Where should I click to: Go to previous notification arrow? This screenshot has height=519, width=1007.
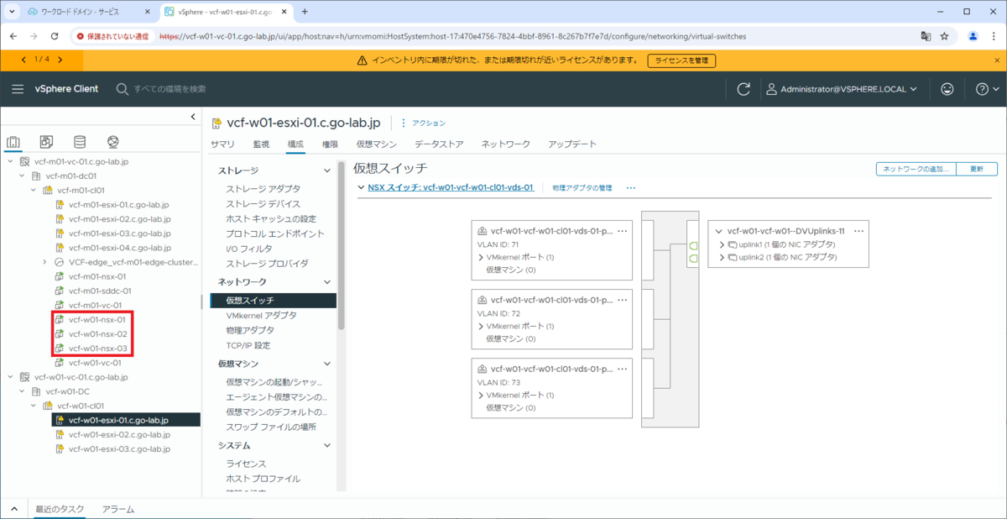pyautogui.click(x=23, y=60)
